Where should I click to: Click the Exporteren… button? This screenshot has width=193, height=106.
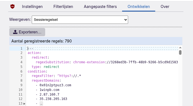[x=27, y=32]
